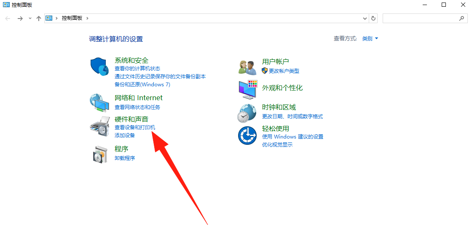Expand the chevron after 控制面板 in address bar

tap(87, 19)
